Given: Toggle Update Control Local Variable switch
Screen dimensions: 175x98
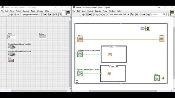Looking at the screenshot, I should coord(12,47).
